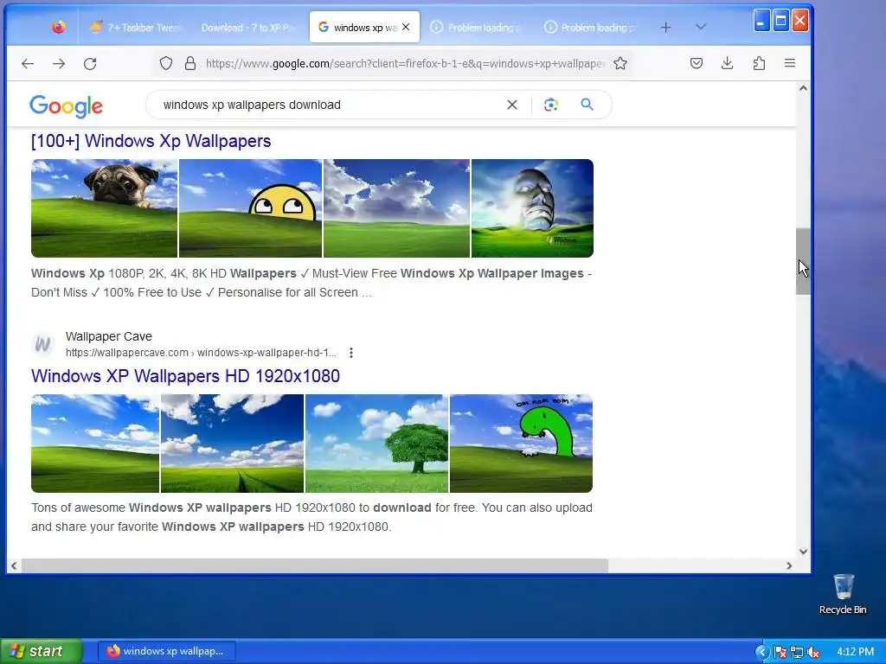Open the Save to Pocket icon
This screenshot has height=664, width=886.
(x=697, y=63)
